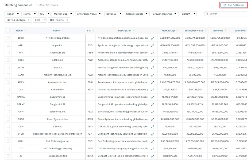
Task: Click Apple market cap 4,174,607,554,039
Action: tap(170, 45)
